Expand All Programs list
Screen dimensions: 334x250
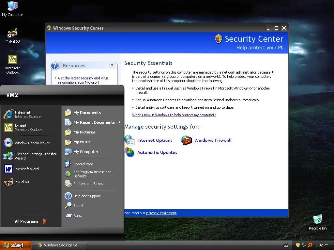coord(30,221)
